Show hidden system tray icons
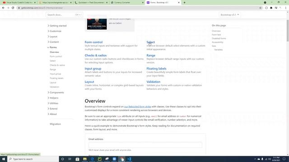Viewport: 289px width, 162px height. pos(255,159)
